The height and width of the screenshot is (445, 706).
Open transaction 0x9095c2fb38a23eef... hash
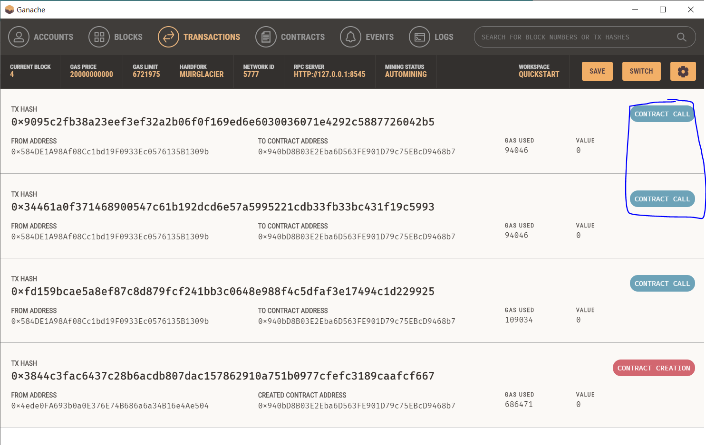223,122
